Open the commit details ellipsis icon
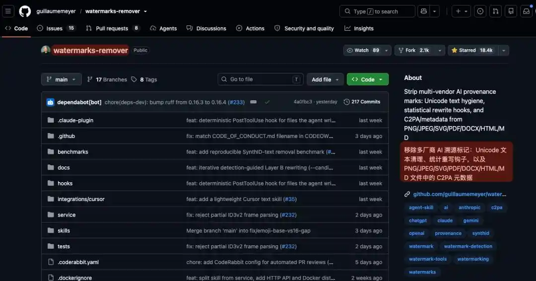This screenshot has height=281, width=536. tap(253, 102)
